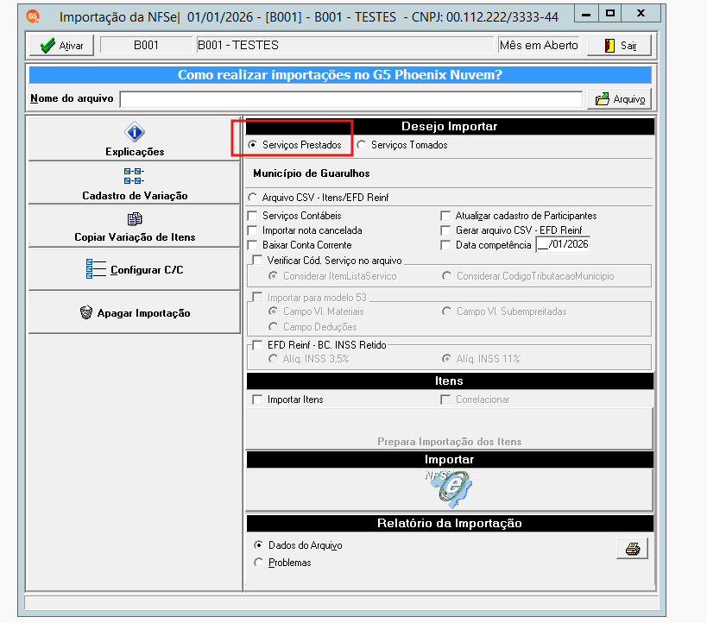Screen dimensions: 707x623
Task: Toggle the Data competência checkbox
Action: click(445, 245)
